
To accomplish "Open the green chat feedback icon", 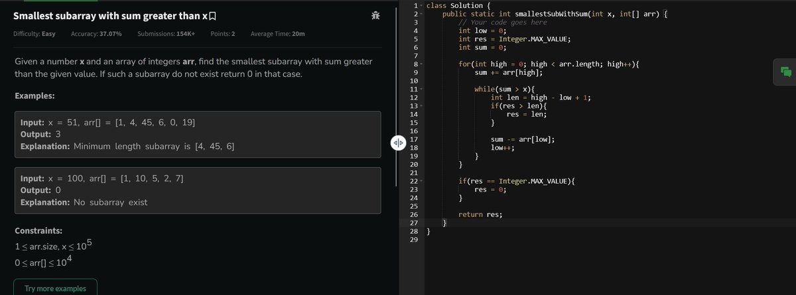I will pyautogui.click(x=785, y=72).
